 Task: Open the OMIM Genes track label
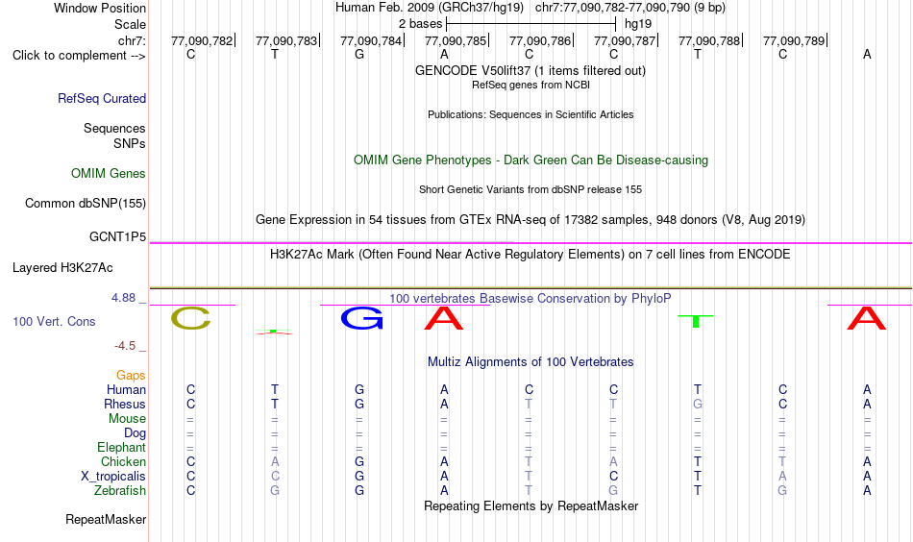click(109, 174)
